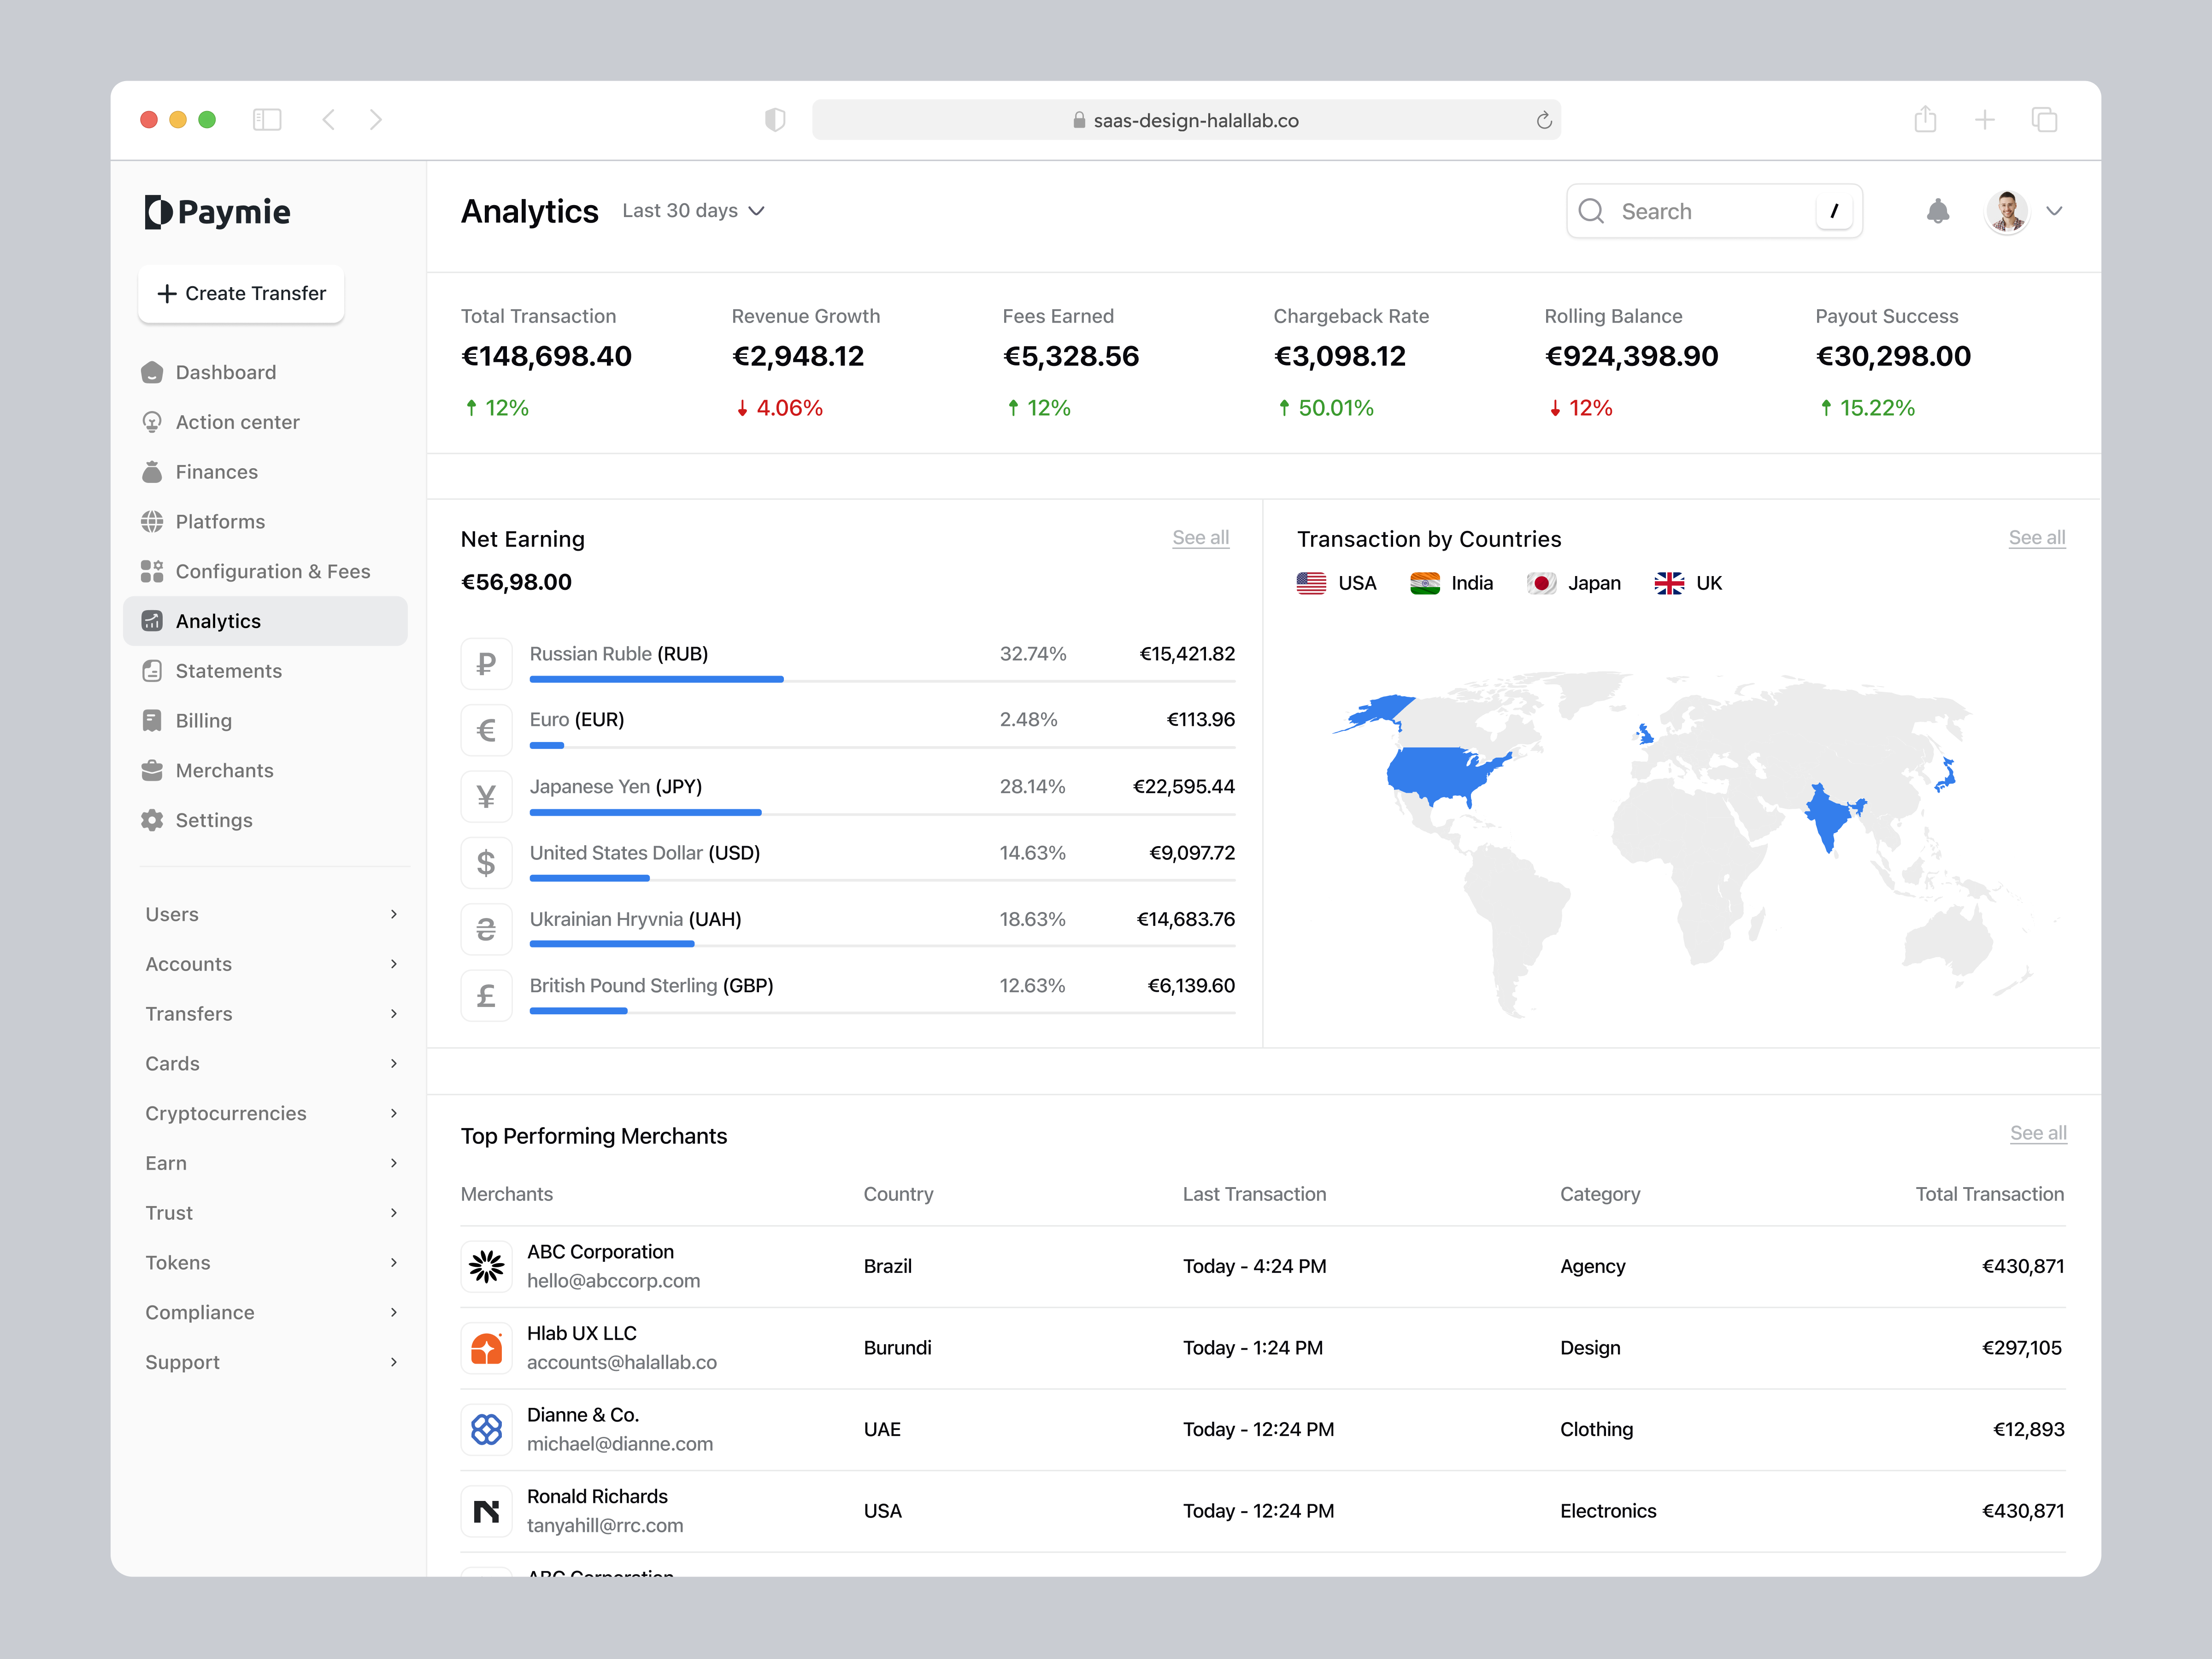Toggle the browser sidebar panel button
Viewport: 2212px width, 1659px height.
267,120
